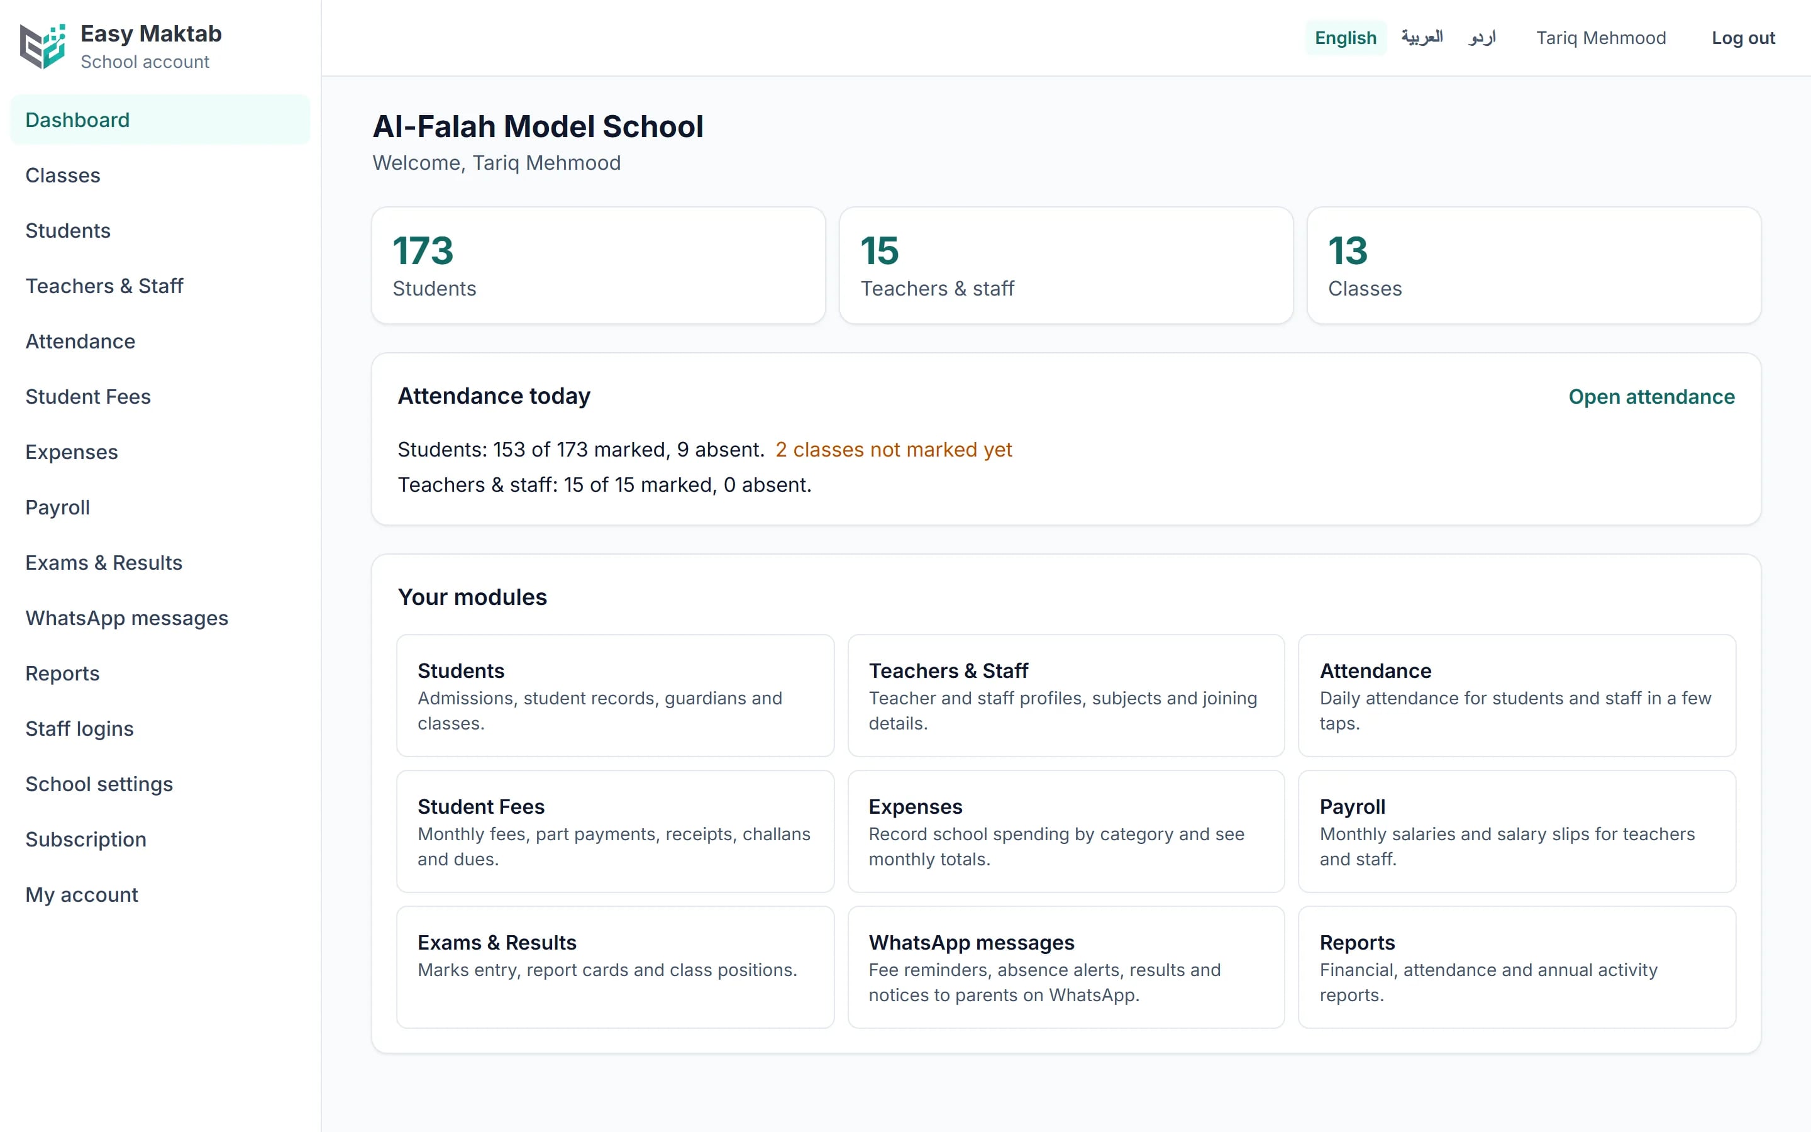Viewport: 1811px width, 1132px height.
Task: Open the Payroll module card
Action: click(1517, 831)
